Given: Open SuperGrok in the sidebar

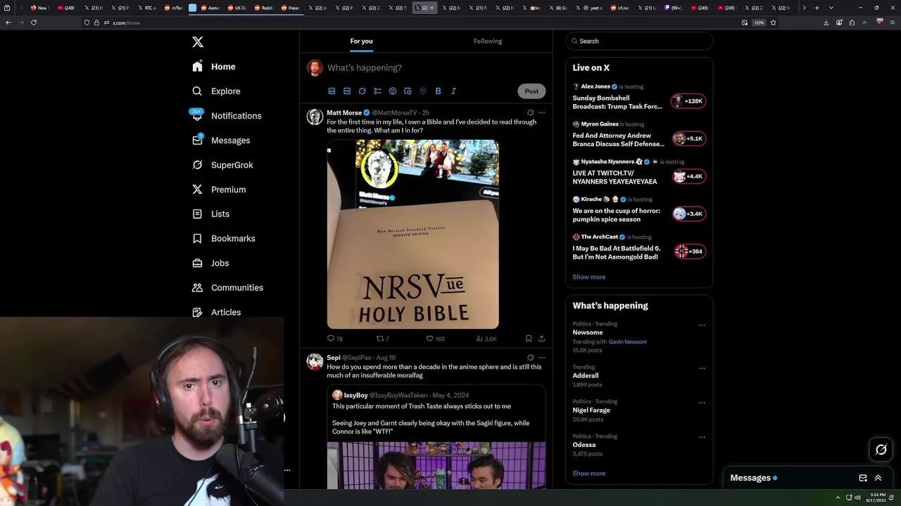Looking at the screenshot, I should point(222,165).
